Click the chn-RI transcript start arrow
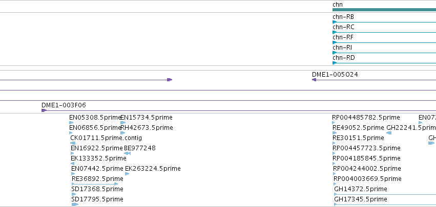 [x=335, y=53]
